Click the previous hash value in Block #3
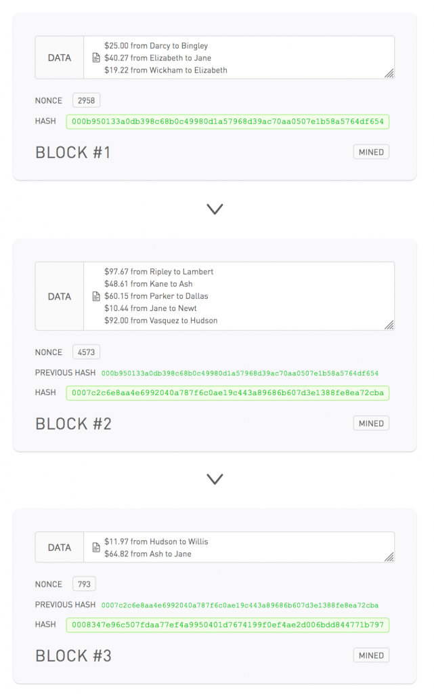Screen dimensions: 434x694 [x=240, y=605]
